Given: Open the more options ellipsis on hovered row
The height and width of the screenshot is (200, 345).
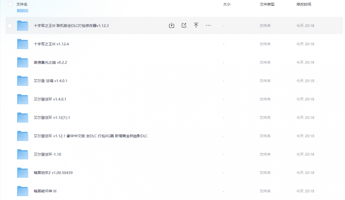Looking at the screenshot, I should [208, 25].
